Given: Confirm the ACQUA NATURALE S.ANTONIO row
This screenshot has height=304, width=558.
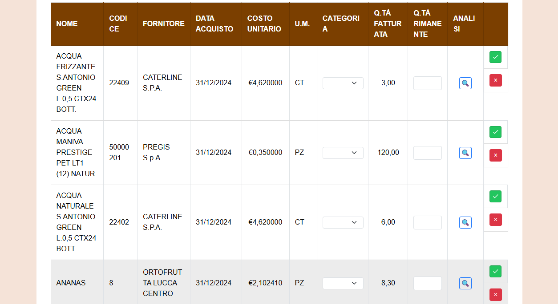Looking at the screenshot, I should [x=495, y=197].
